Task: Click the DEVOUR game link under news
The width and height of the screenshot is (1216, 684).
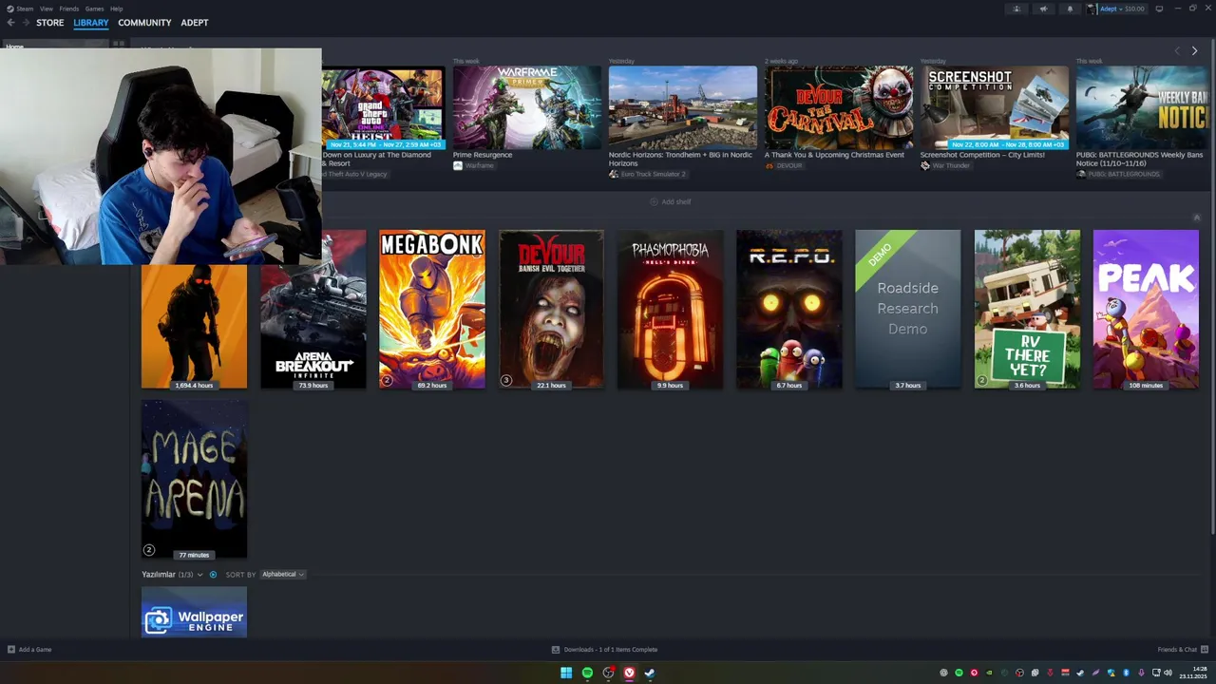Action: click(784, 165)
